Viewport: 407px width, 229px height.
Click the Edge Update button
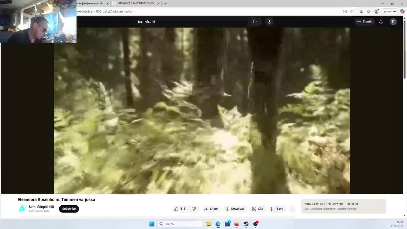(387, 11)
